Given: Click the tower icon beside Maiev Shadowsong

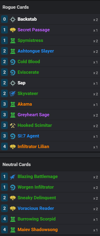Looking at the screenshot, I should pos(13,230).
